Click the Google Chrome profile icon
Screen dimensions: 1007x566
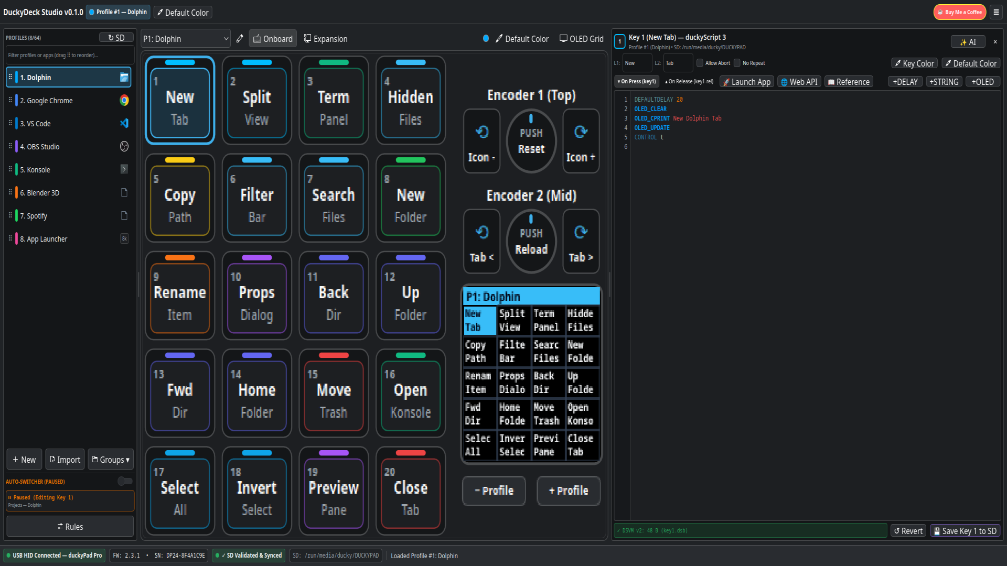pos(124,100)
